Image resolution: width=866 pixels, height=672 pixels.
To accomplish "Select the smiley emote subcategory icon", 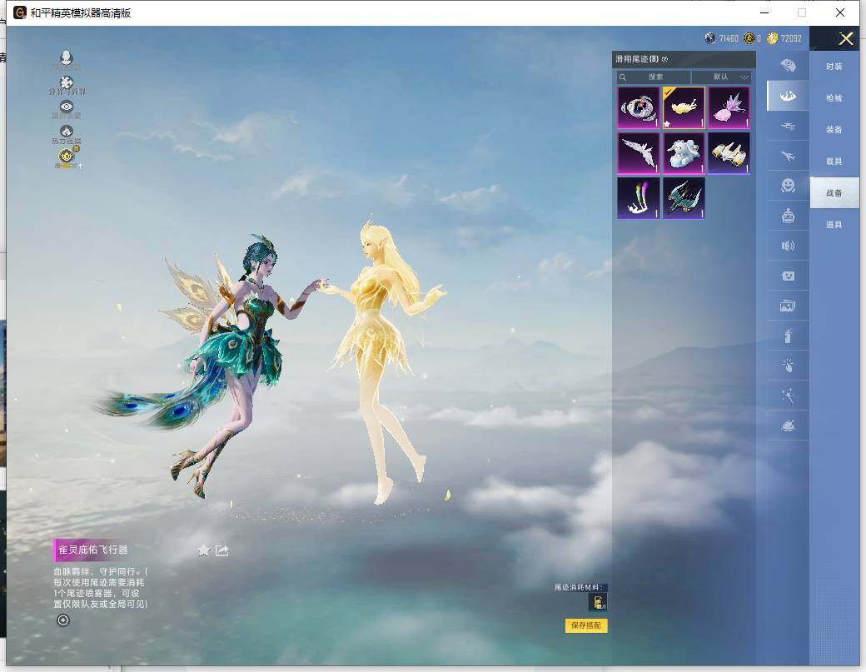I will coord(788,186).
